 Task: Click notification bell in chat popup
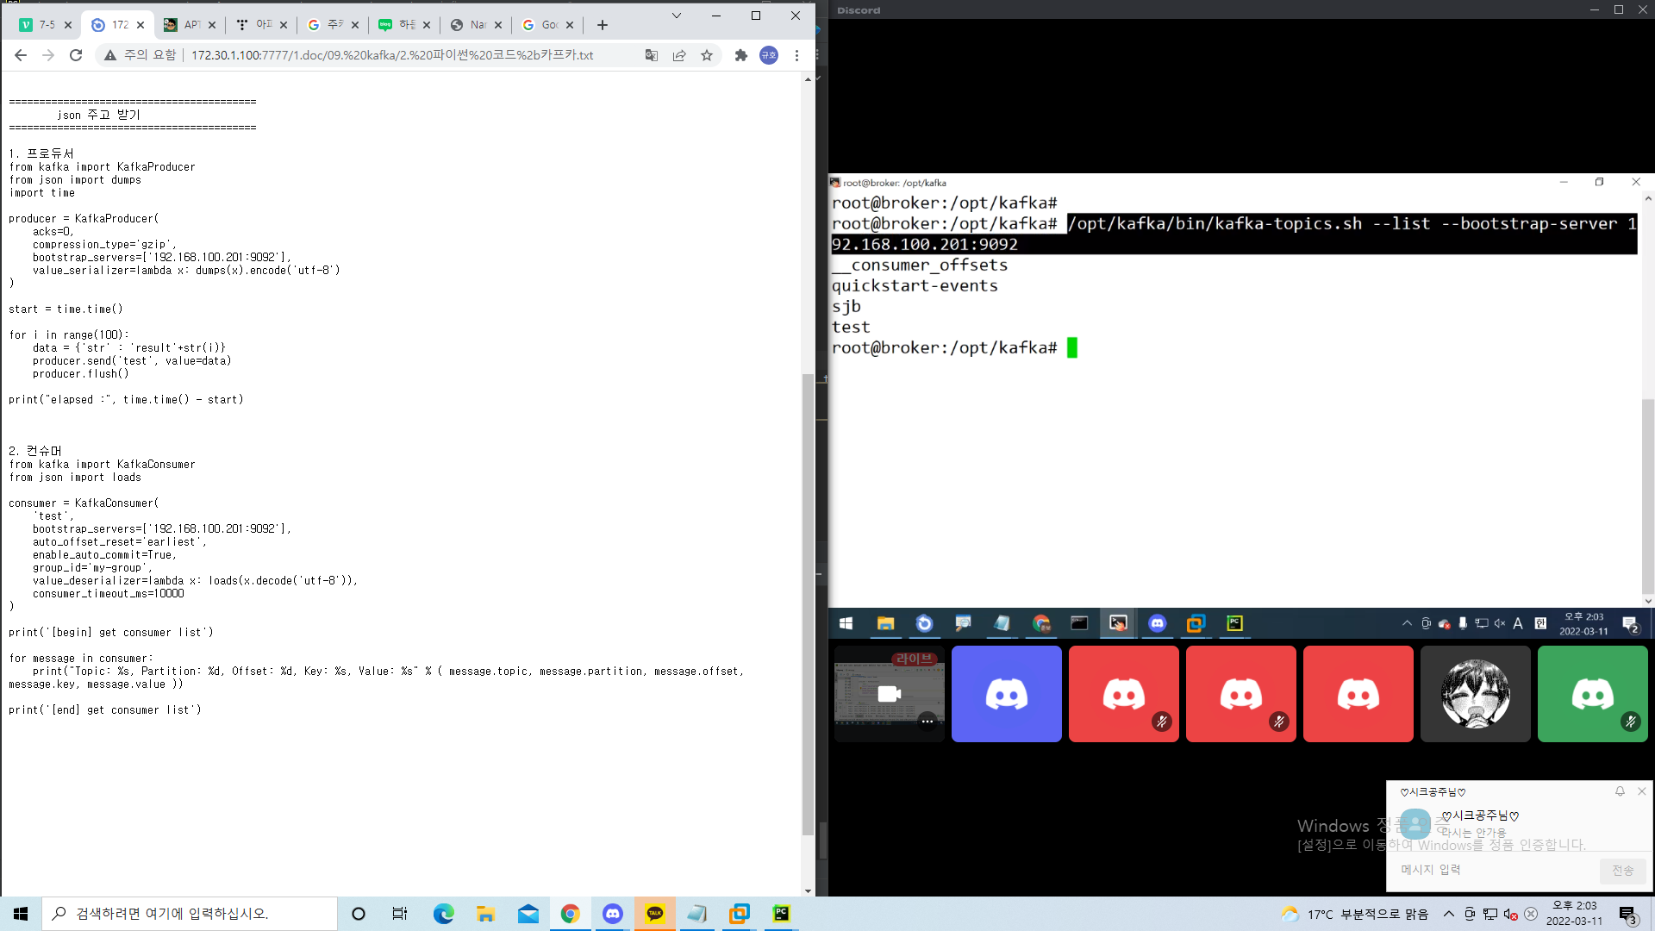[x=1620, y=791]
